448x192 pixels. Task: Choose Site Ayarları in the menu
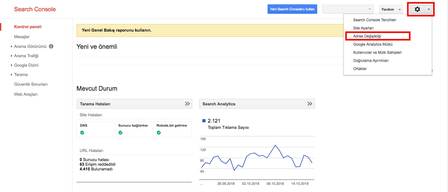(364, 28)
